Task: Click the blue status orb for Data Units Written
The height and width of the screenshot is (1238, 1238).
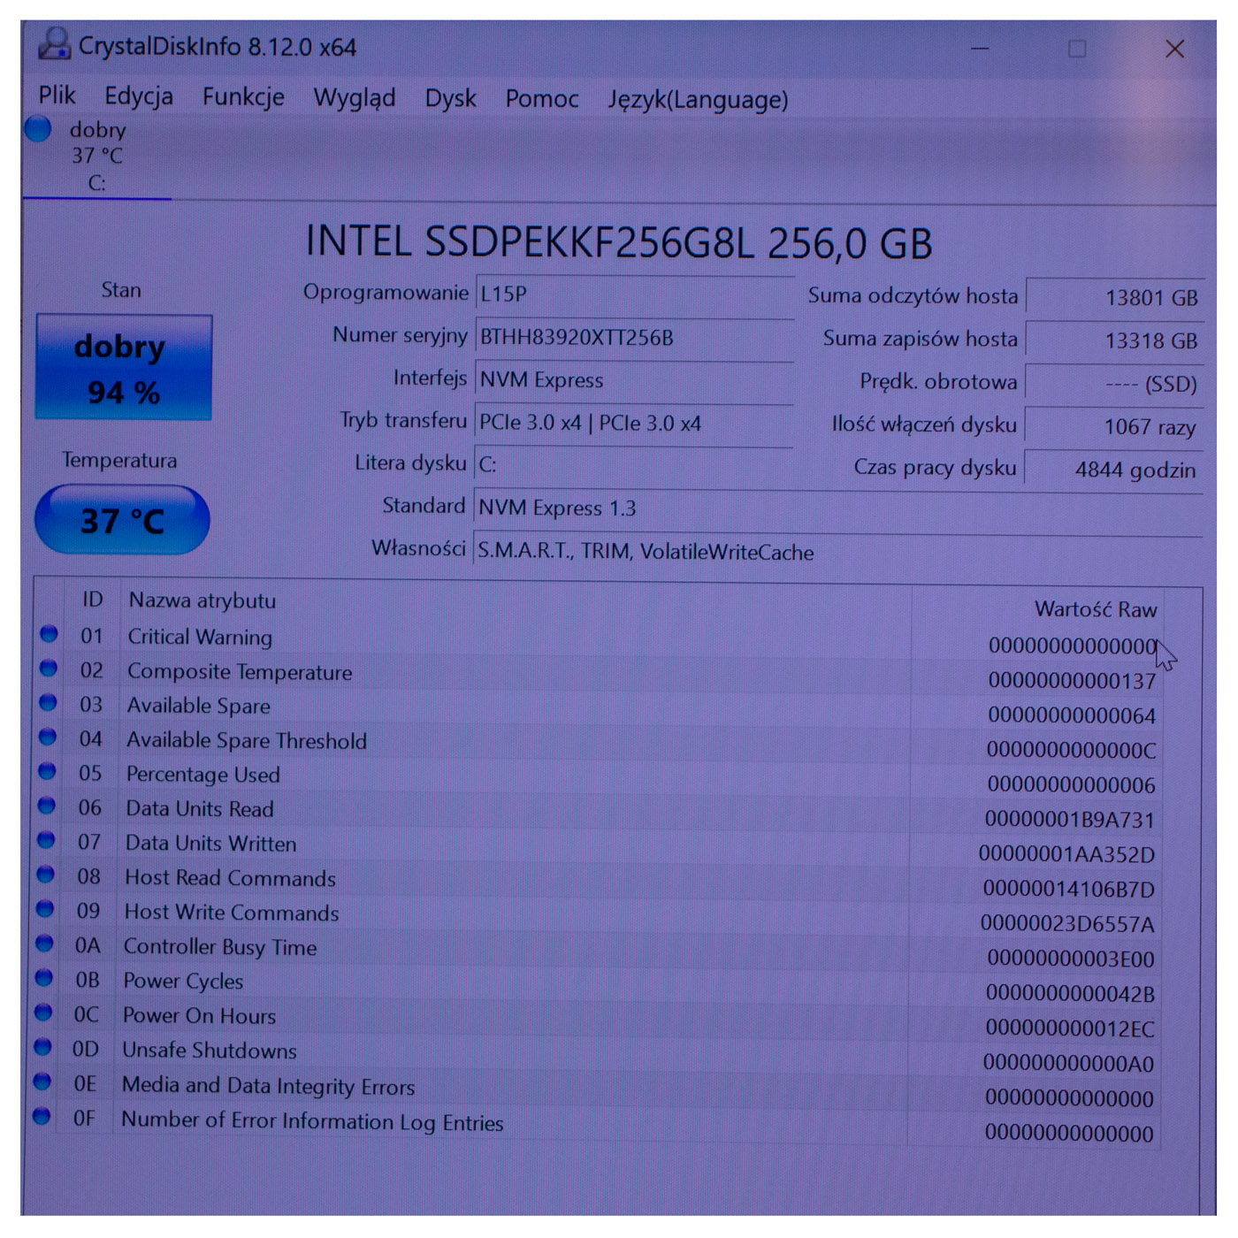Action: [x=46, y=840]
